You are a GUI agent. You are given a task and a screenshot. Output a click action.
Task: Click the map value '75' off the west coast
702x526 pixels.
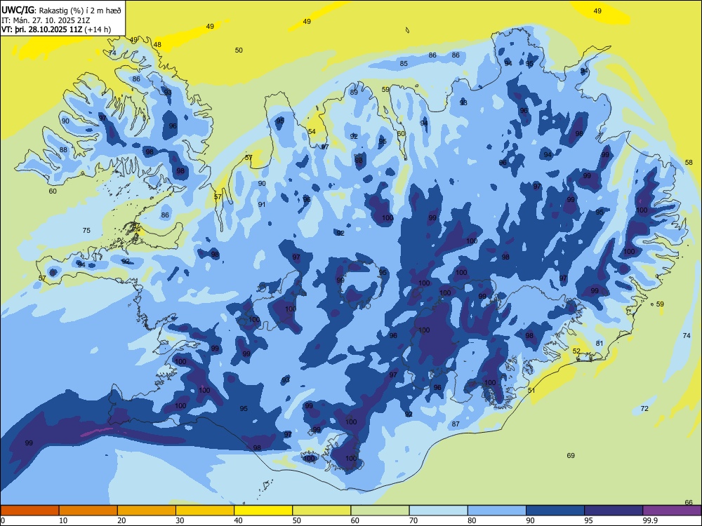tap(86, 230)
